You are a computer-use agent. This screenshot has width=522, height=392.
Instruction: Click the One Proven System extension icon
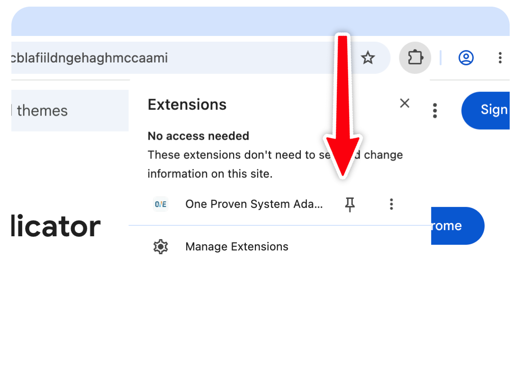click(x=161, y=205)
